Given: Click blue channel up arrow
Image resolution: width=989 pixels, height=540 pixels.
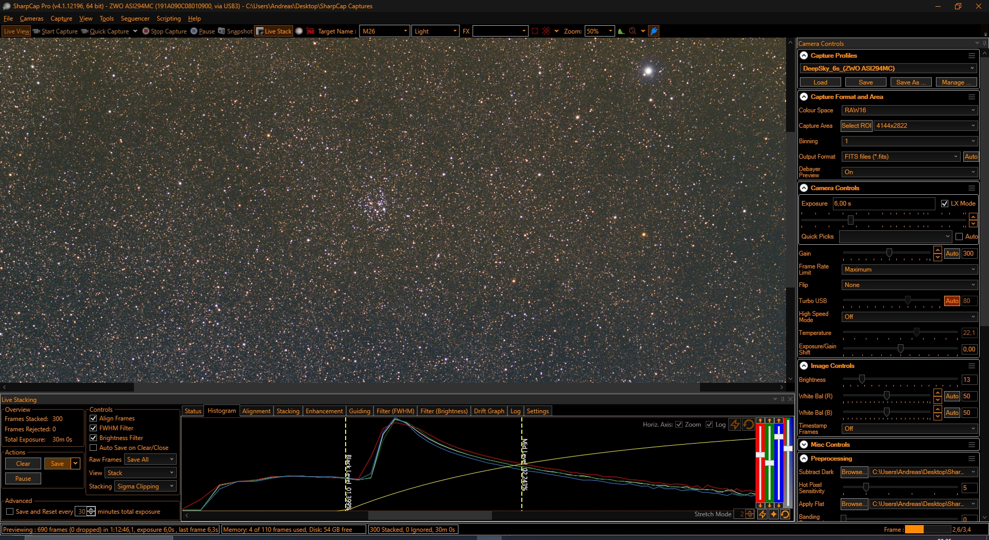Looking at the screenshot, I should [779, 420].
